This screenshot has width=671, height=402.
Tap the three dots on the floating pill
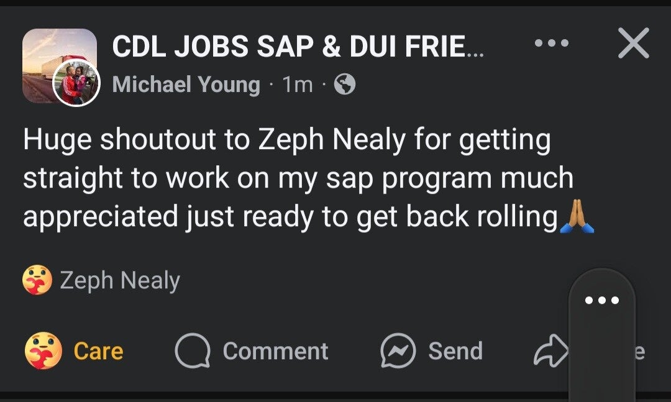tap(602, 301)
